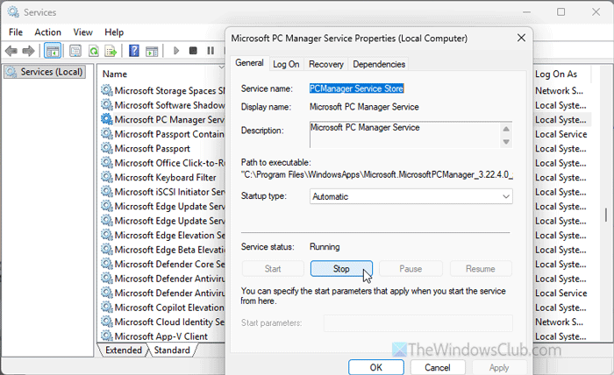Click gear icon beside Microsoft PC Manager Service
The width and height of the screenshot is (614, 375).
(x=106, y=119)
